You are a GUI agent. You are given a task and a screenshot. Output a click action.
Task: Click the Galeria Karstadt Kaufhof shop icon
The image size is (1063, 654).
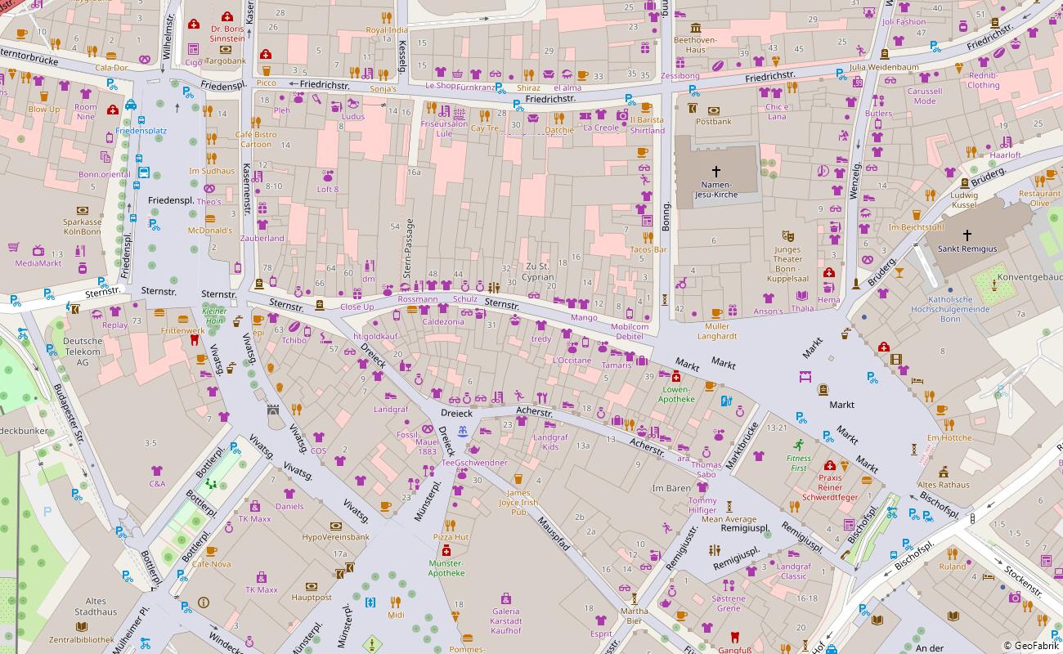(506, 598)
